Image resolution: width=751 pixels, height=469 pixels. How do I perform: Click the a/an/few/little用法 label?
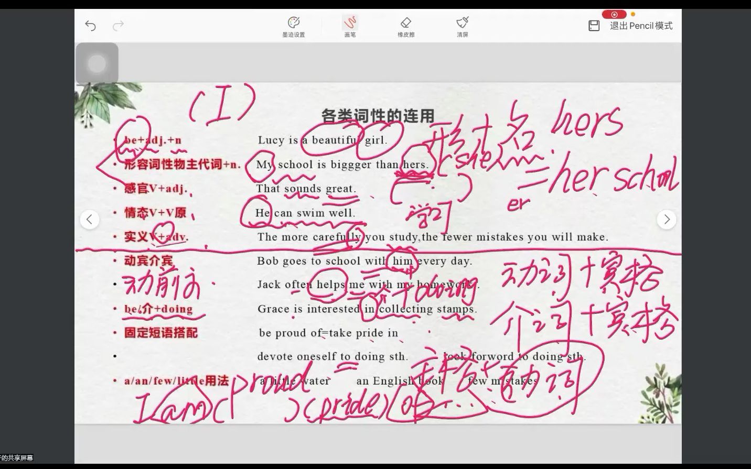176,380
